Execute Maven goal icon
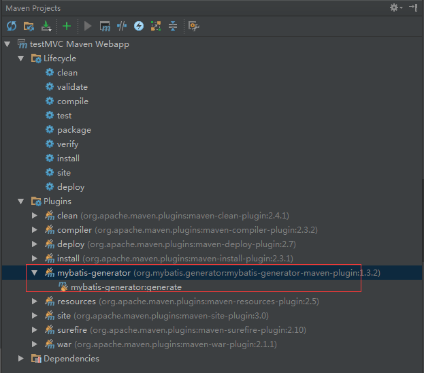This screenshot has width=424, height=373. coord(105,27)
